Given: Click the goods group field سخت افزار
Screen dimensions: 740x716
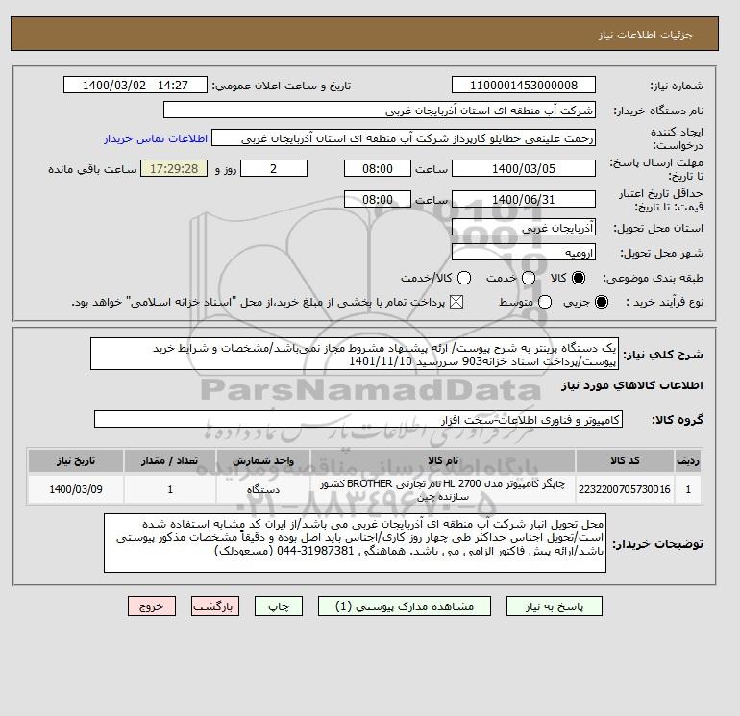Looking at the screenshot, I should 358,419.
